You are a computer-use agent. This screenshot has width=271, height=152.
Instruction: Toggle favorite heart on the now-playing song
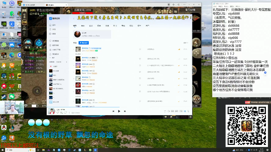(58, 112)
